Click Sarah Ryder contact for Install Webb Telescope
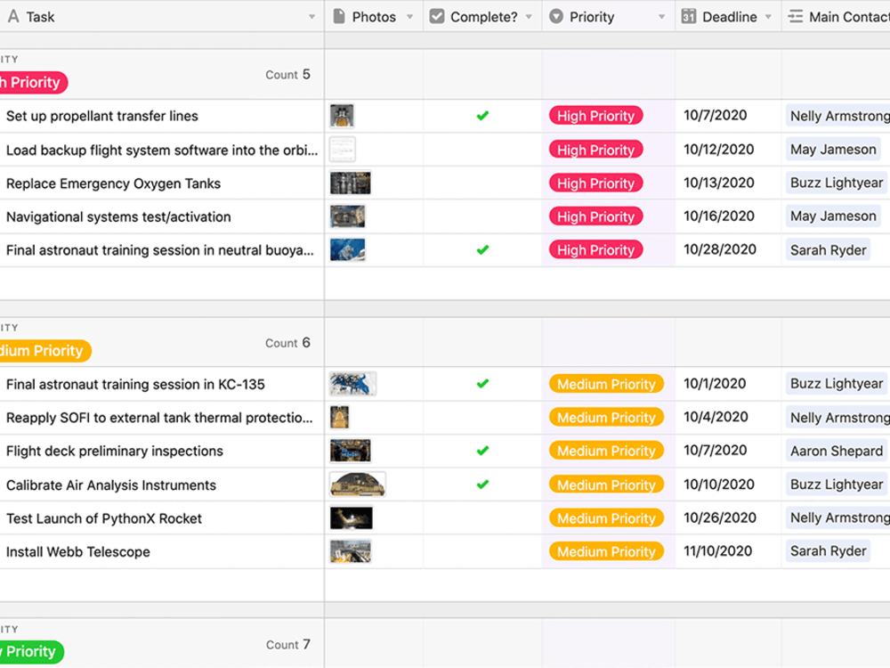 click(828, 551)
